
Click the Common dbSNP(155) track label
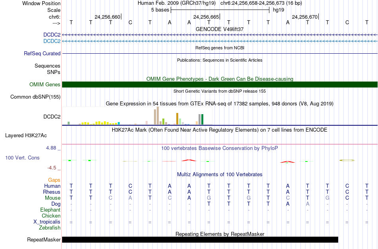point(35,97)
